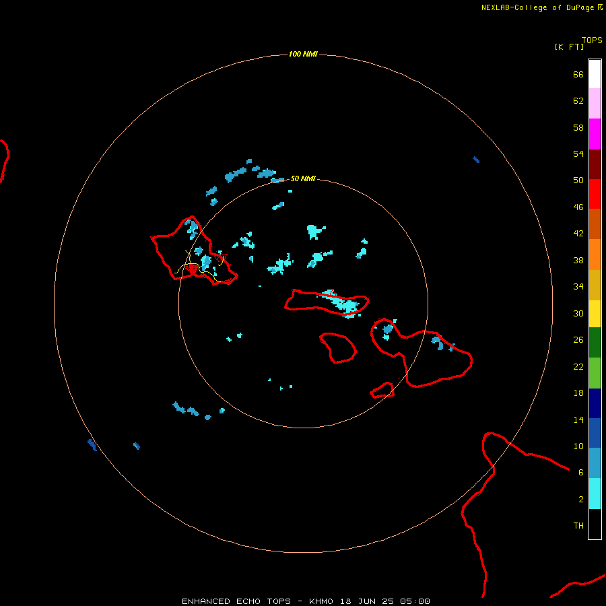The image size is (606, 606).
Task: Click the legend value 54
Action: 578,154
